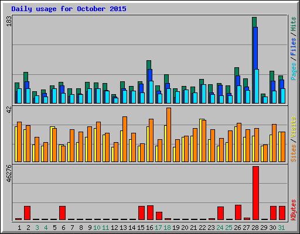
Task: Click the yellow bar for day 5
Action: 52,144
